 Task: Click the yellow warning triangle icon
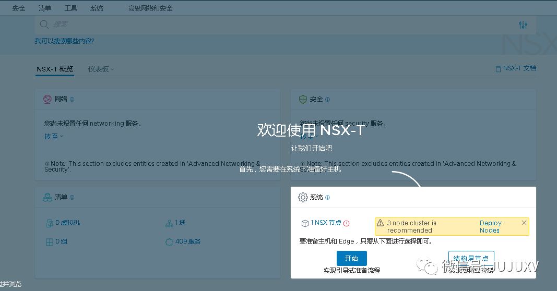pos(381,223)
